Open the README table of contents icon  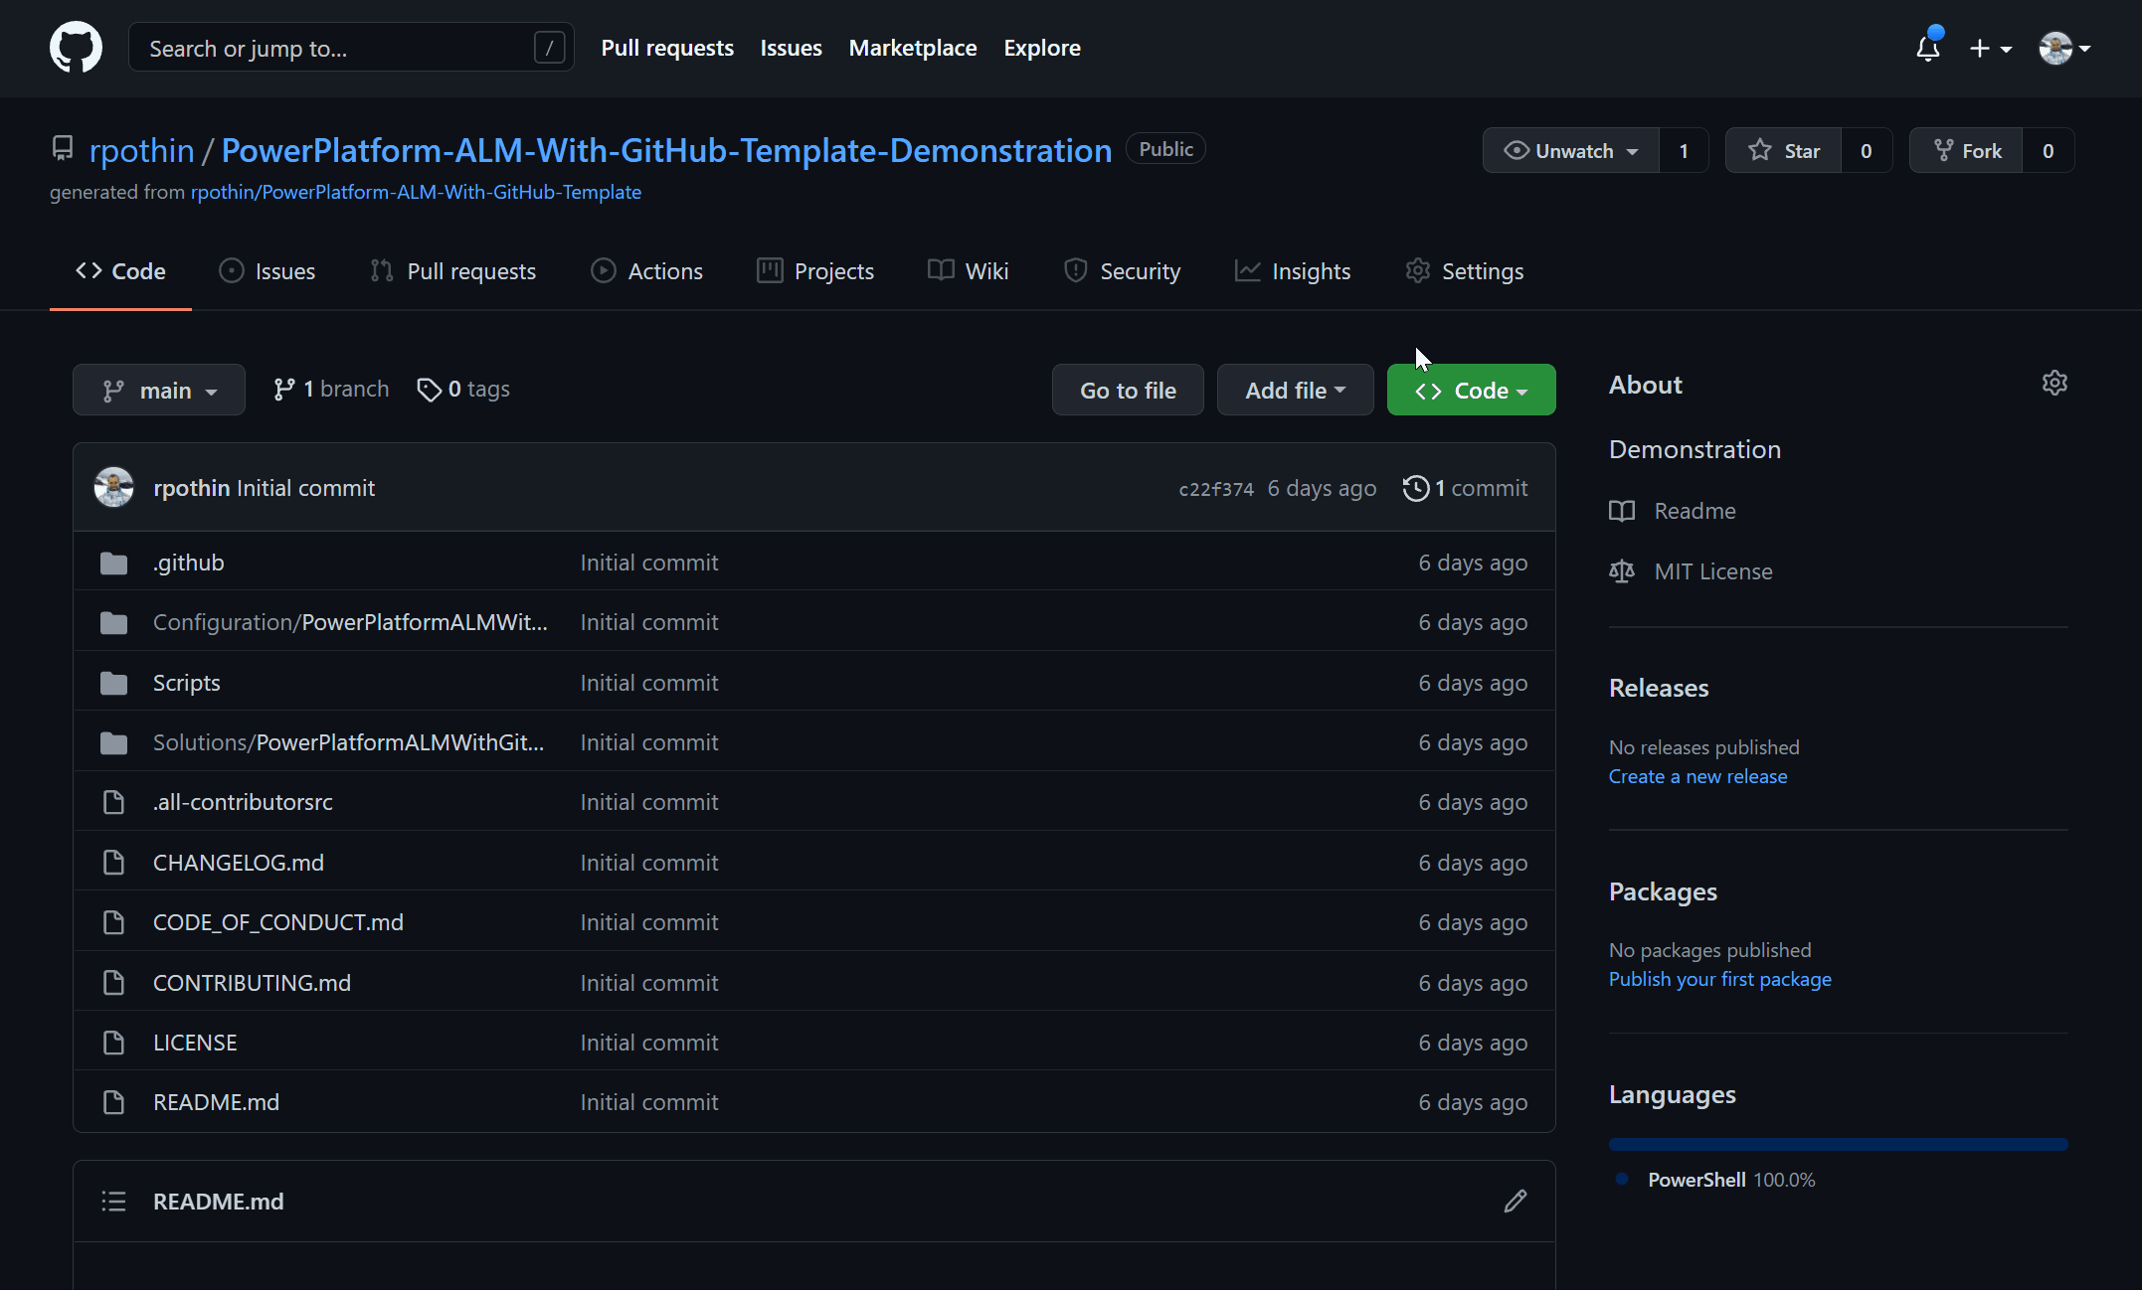pyautogui.click(x=113, y=1201)
